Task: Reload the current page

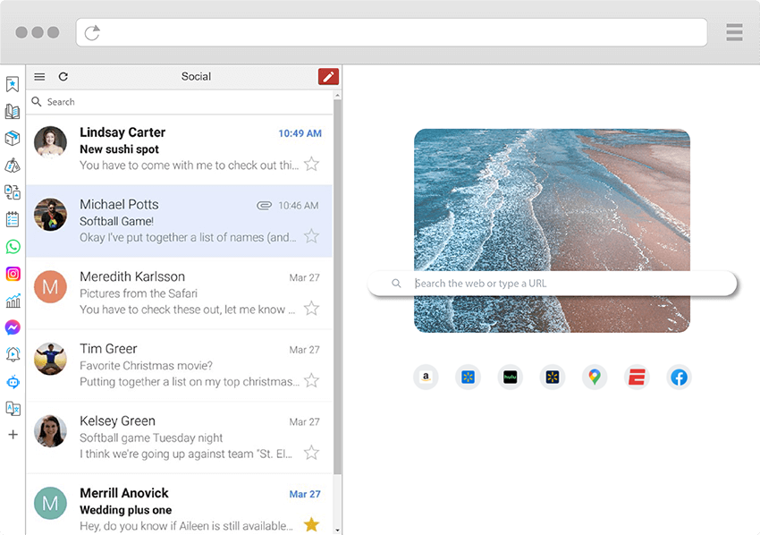Action: [92, 32]
